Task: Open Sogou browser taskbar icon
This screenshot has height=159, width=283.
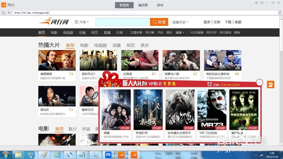Action: coord(70,155)
